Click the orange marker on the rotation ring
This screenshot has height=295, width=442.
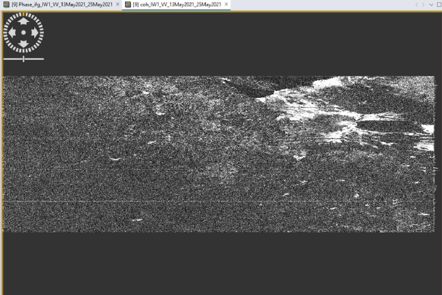[x=23, y=13]
